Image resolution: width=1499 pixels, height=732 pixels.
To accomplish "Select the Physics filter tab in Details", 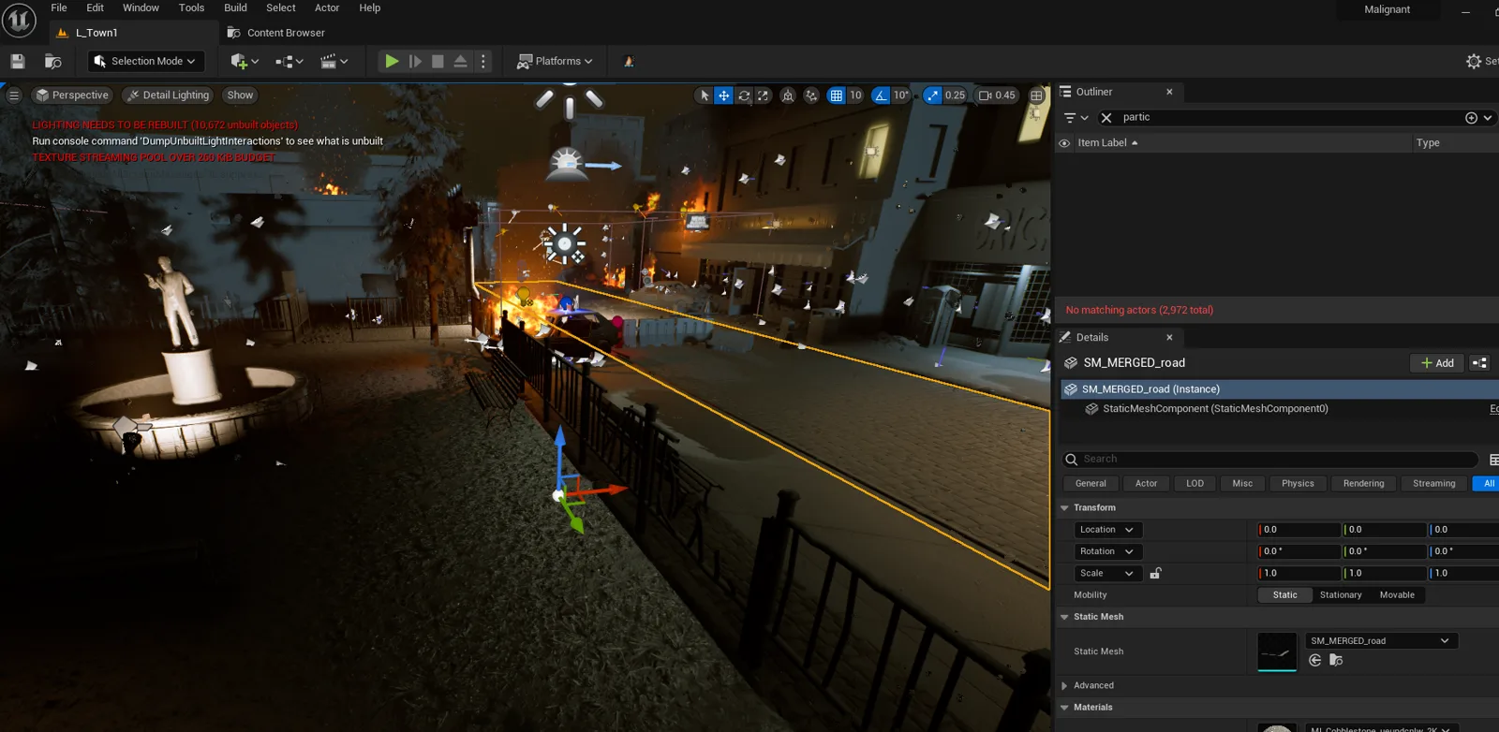I will point(1298,483).
